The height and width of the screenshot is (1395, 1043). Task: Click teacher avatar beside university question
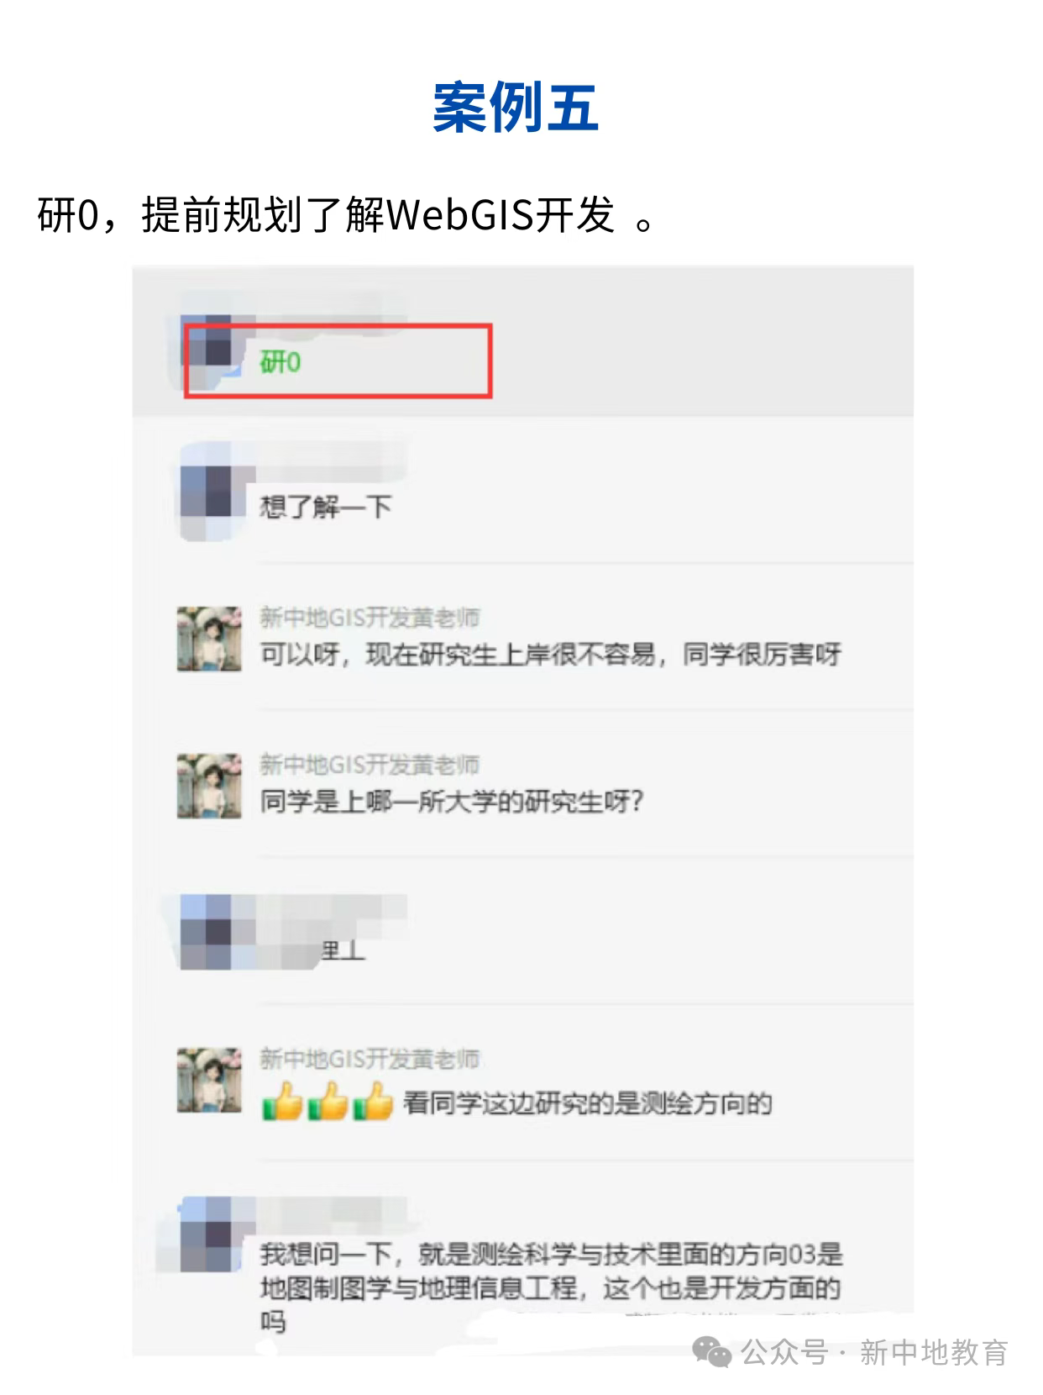[210, 787]
